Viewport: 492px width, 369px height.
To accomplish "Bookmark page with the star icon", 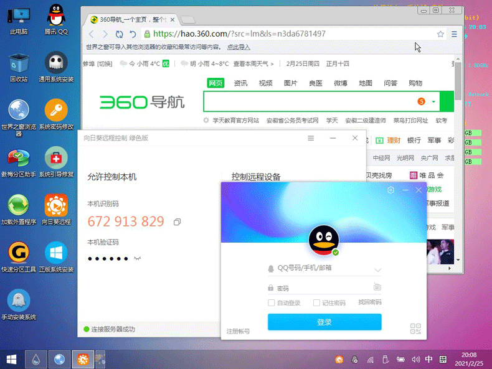I will 440,34.
